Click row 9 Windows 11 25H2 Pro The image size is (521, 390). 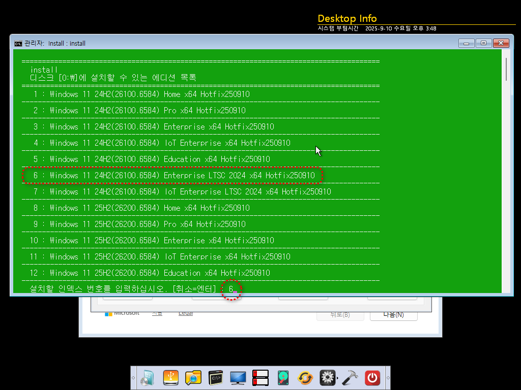click(x=139, y=224)
